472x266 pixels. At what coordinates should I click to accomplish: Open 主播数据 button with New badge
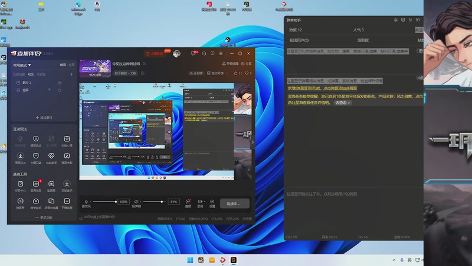(x=155, y=53)
